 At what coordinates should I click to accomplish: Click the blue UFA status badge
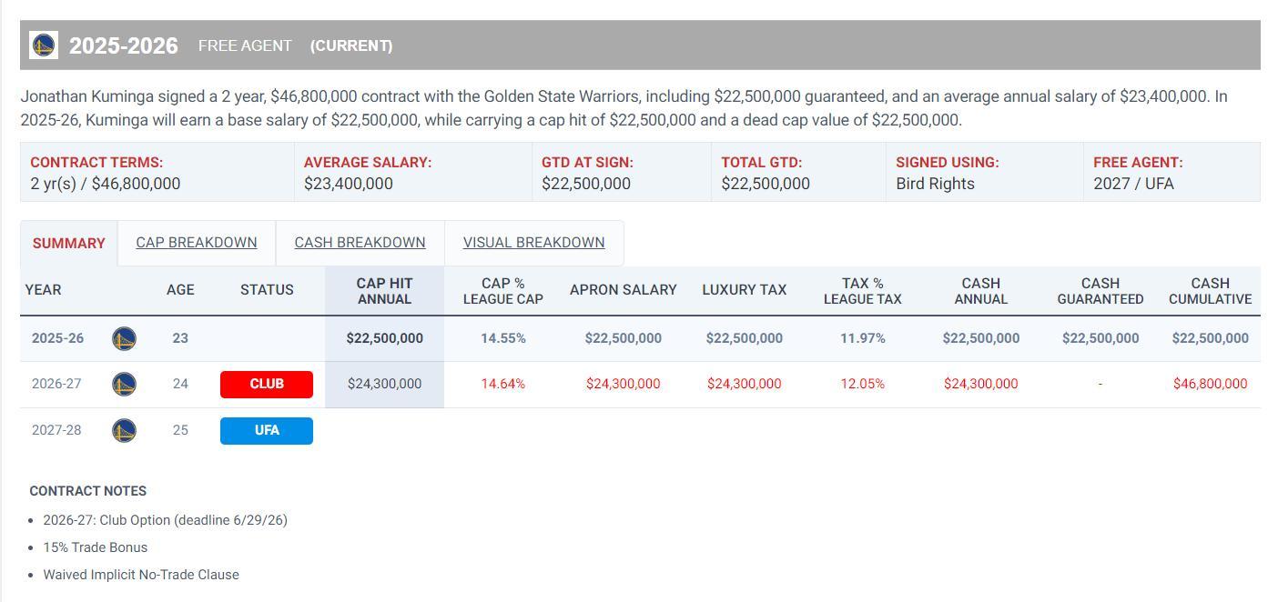pyautogui.click(x=267, y=430)
